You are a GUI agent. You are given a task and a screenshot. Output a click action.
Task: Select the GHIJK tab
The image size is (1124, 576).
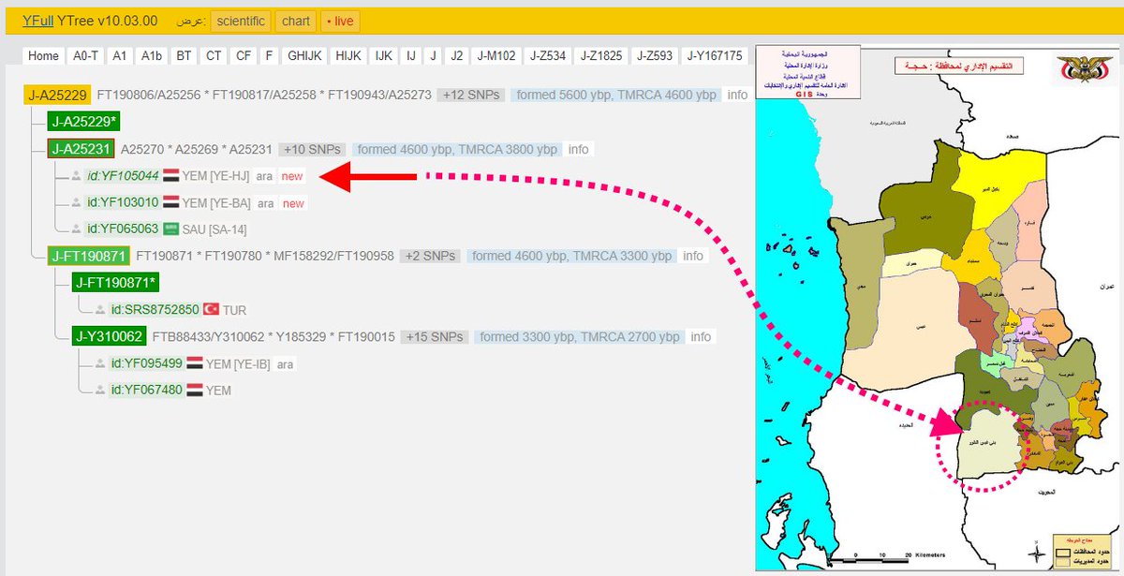(305, 56)
